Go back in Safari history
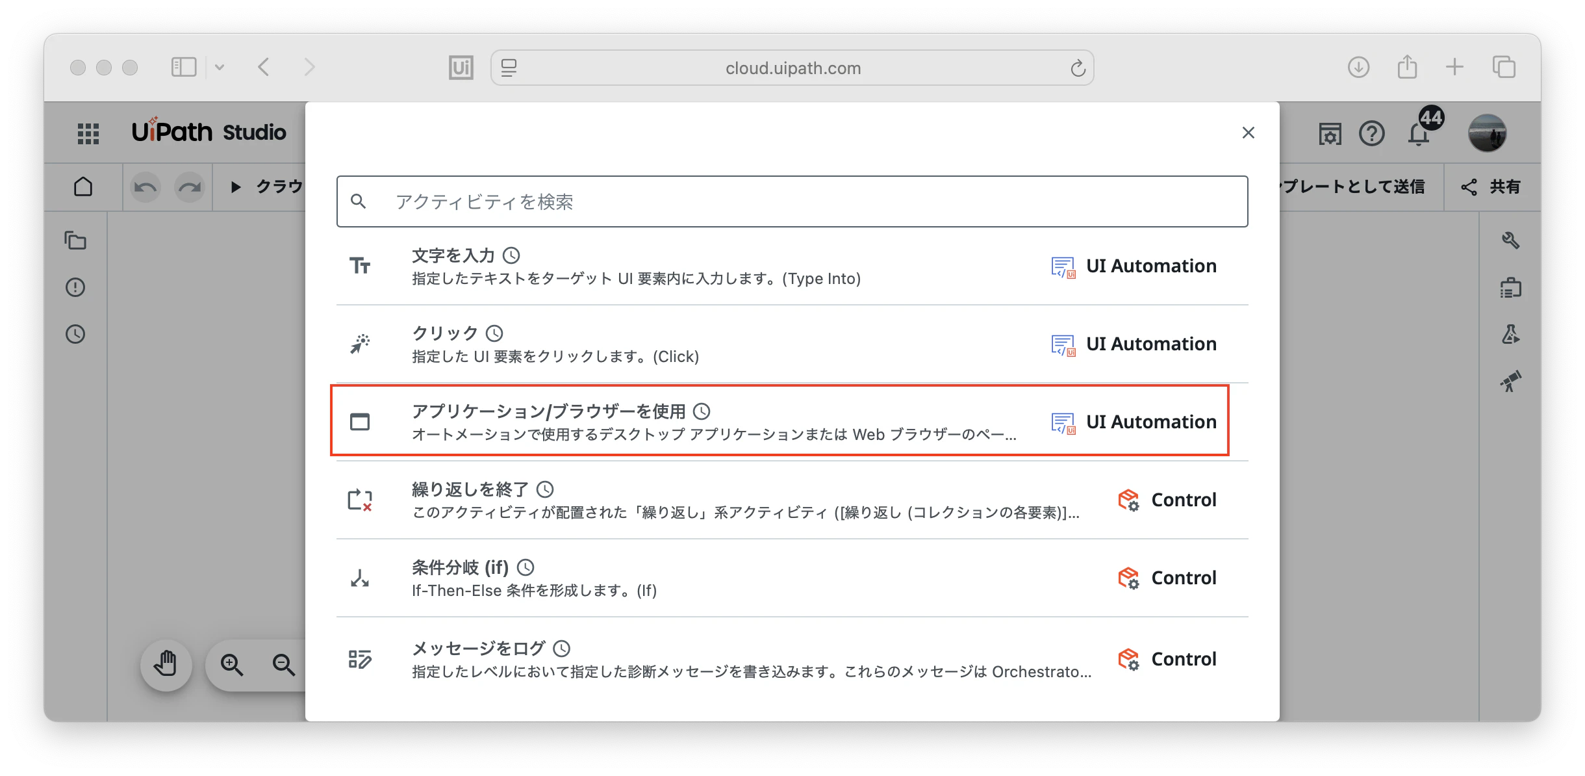 coord(263,67)
